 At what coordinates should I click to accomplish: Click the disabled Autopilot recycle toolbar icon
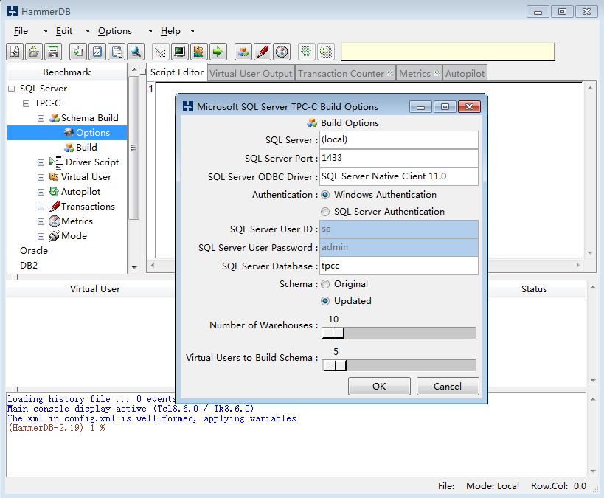tap(306, 51)
